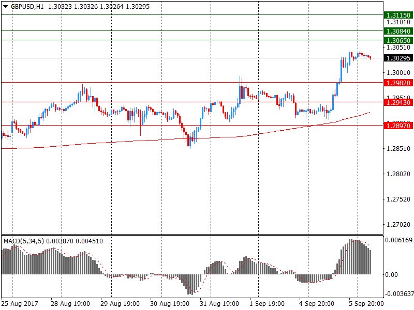Select the red 1.28970 level label
This screenshot has width=414, height=310.
coord(398,126)
